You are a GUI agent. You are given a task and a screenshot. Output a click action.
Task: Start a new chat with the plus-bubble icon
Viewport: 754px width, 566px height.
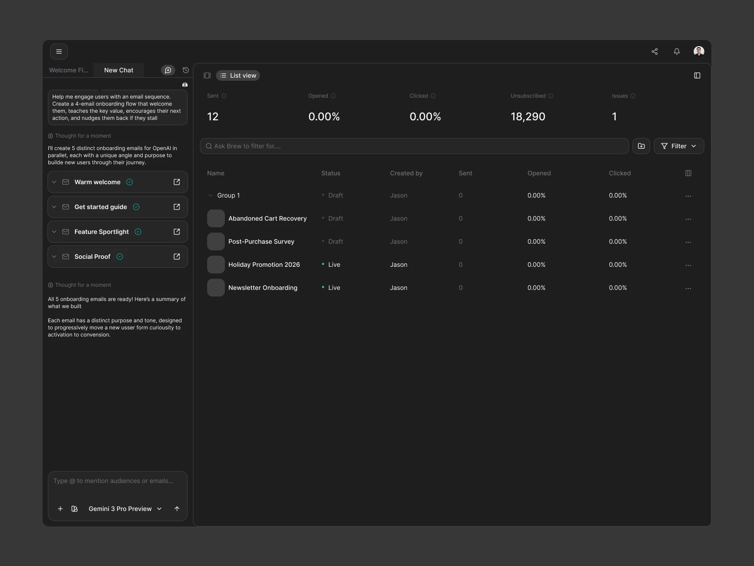point(168,70)
